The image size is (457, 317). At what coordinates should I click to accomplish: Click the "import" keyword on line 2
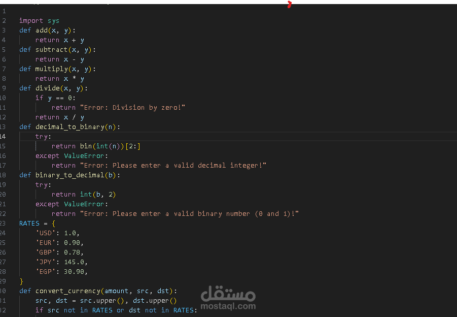(31, 21)
